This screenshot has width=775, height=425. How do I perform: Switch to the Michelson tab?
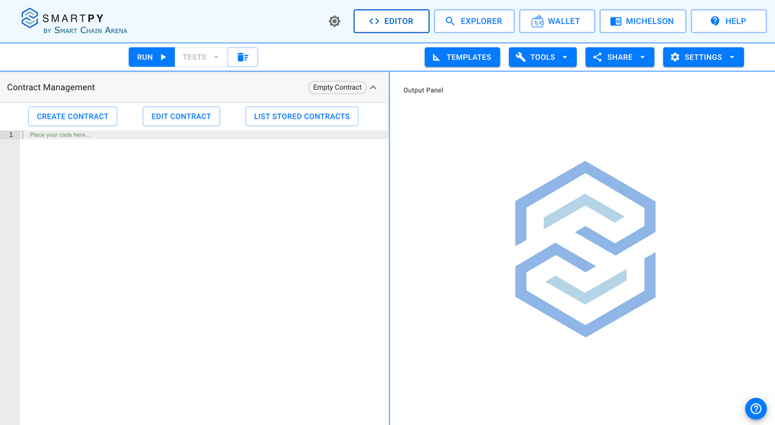642,21
